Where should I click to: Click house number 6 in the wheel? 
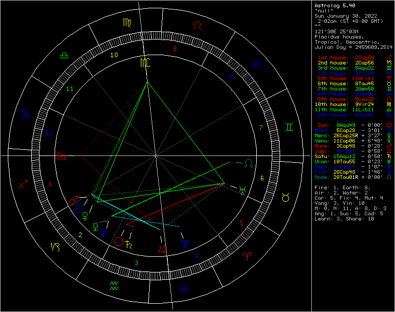[262, 178]
